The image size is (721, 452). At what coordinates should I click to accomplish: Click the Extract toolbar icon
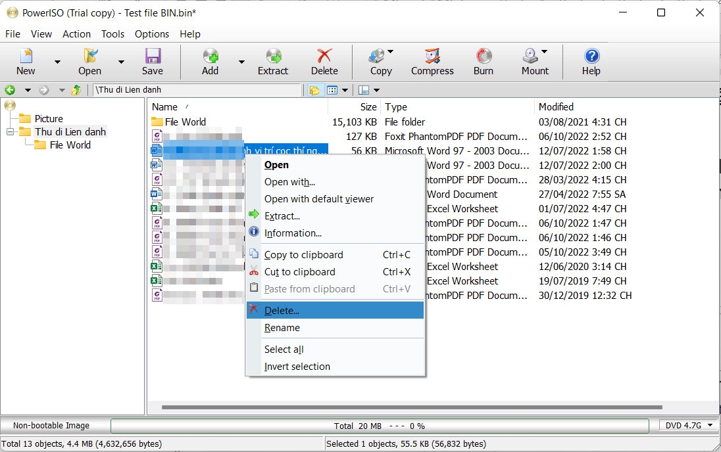coord(273,56)
